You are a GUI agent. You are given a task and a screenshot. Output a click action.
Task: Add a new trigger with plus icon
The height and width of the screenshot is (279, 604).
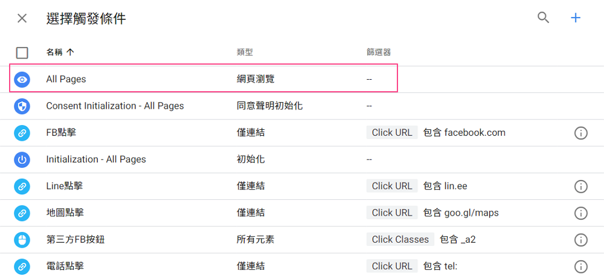[576, 18]
